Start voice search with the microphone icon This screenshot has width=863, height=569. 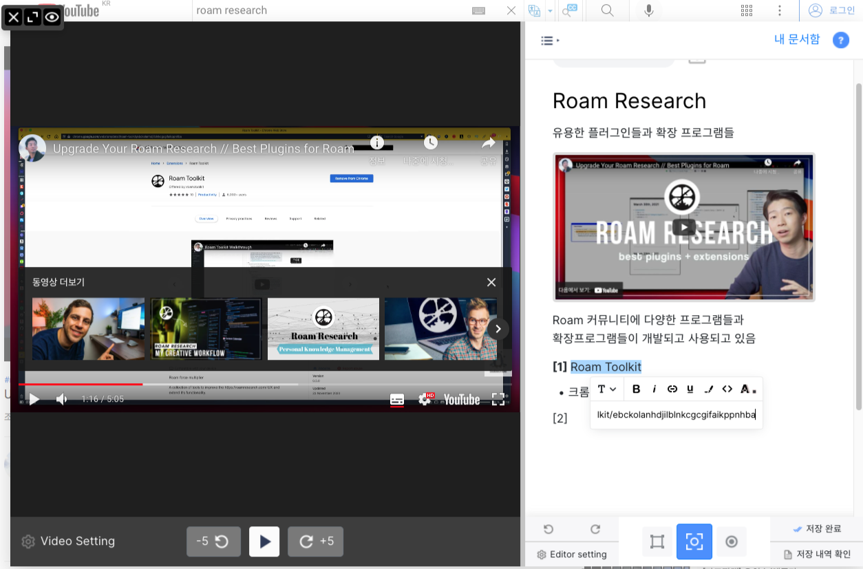[648, 10]
